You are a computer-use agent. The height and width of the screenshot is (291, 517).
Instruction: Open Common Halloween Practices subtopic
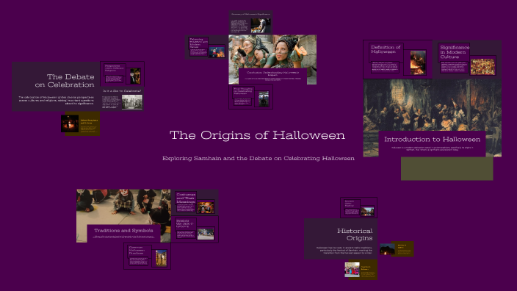click(x=148, y=256)
